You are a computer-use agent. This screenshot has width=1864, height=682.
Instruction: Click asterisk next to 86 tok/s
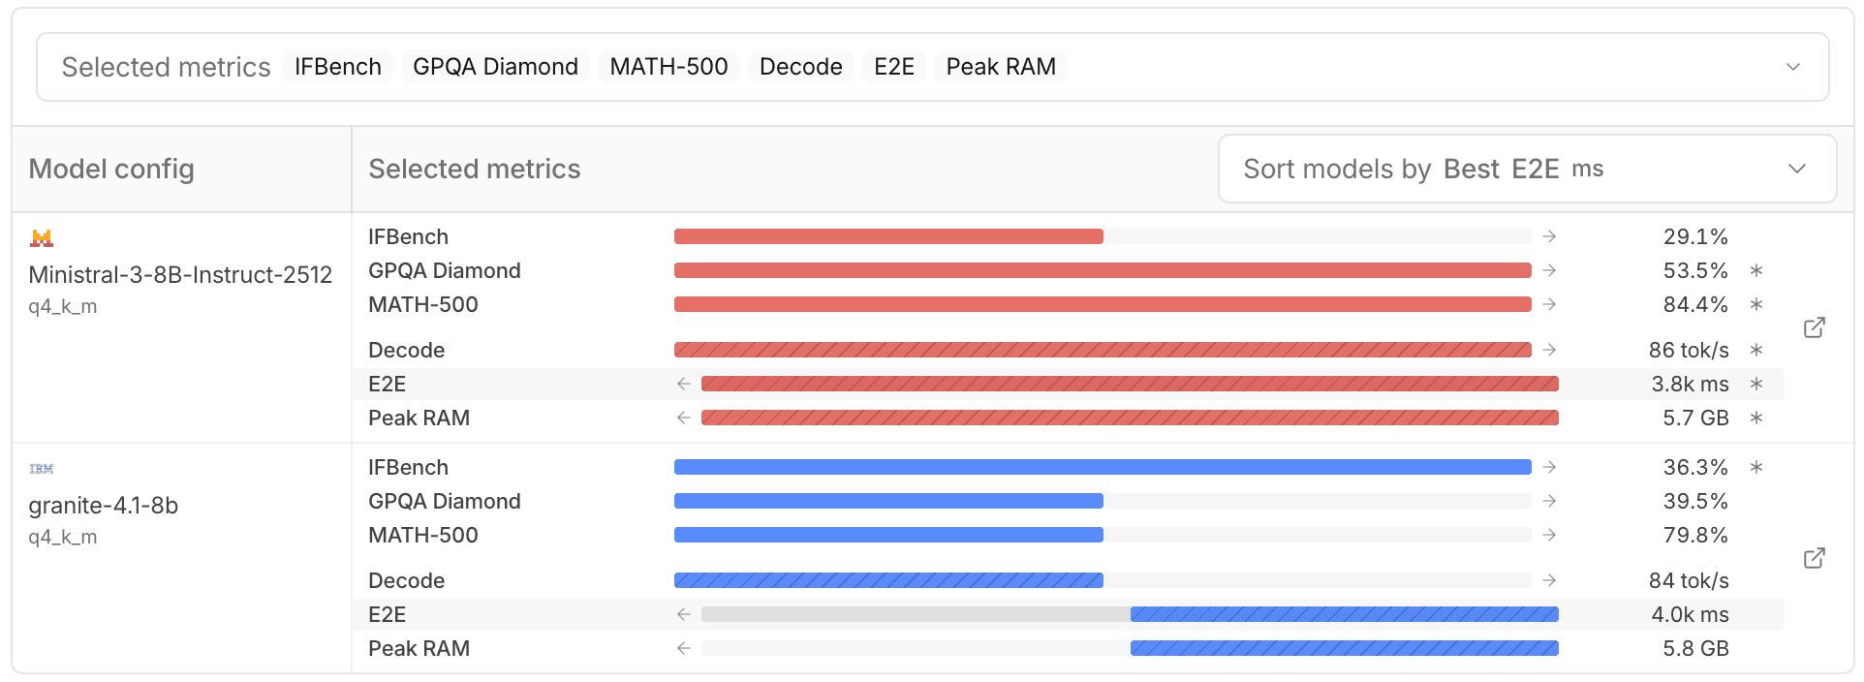point(1755,350)
